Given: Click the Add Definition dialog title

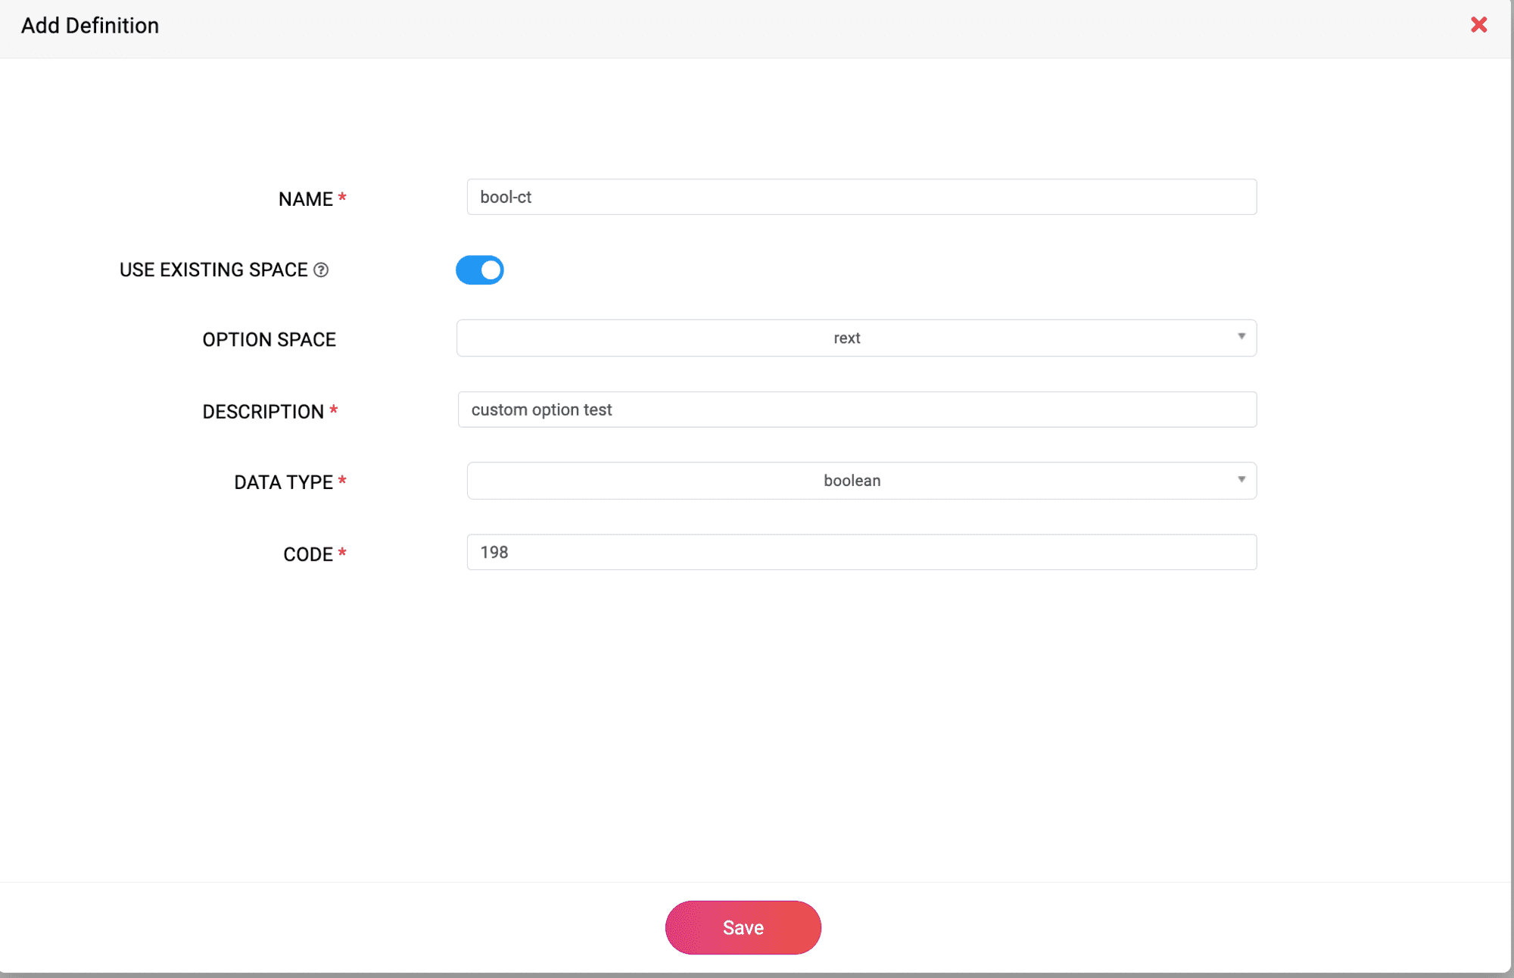Looking at the screenshot, I should (x=90, y=26).
